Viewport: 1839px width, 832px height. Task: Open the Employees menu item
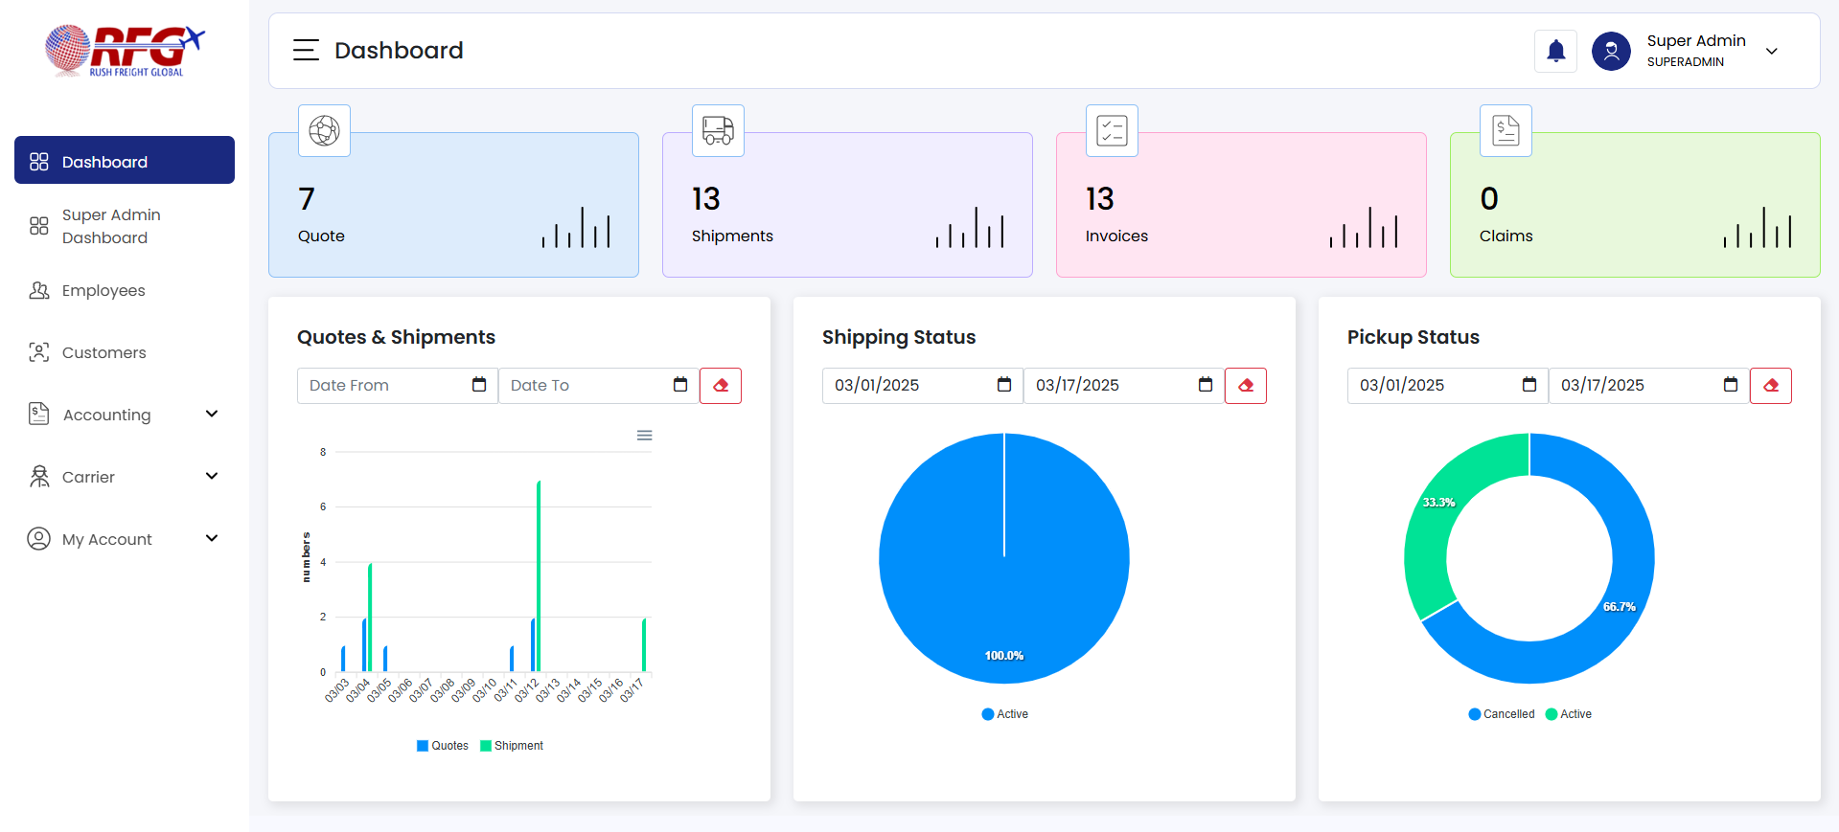(103, 290)
